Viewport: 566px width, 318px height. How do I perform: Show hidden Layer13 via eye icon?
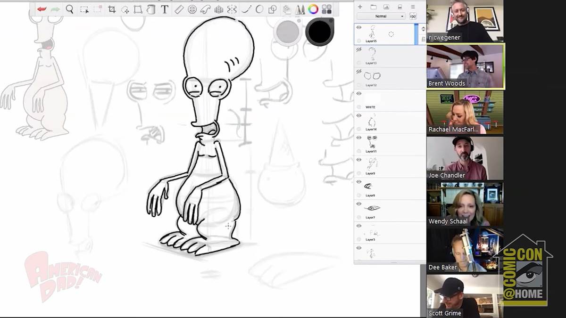click(x=359, y=49)
